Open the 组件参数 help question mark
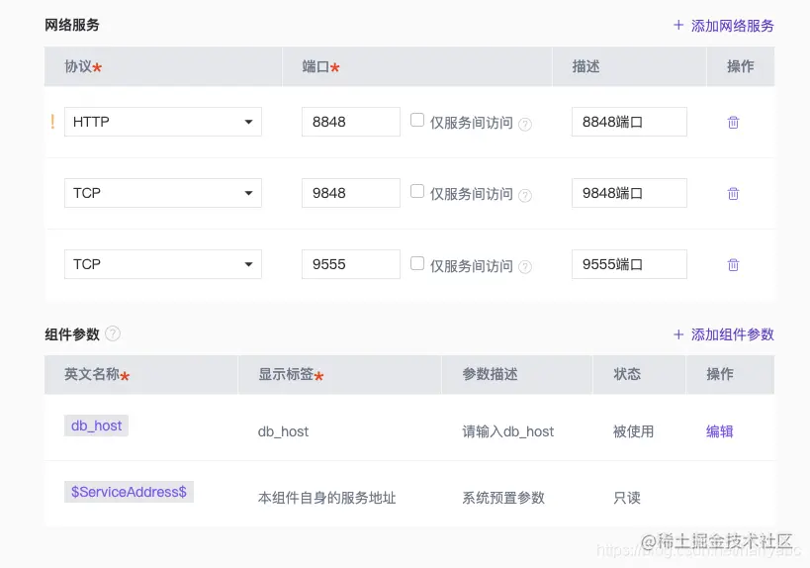 click(113, 333)
